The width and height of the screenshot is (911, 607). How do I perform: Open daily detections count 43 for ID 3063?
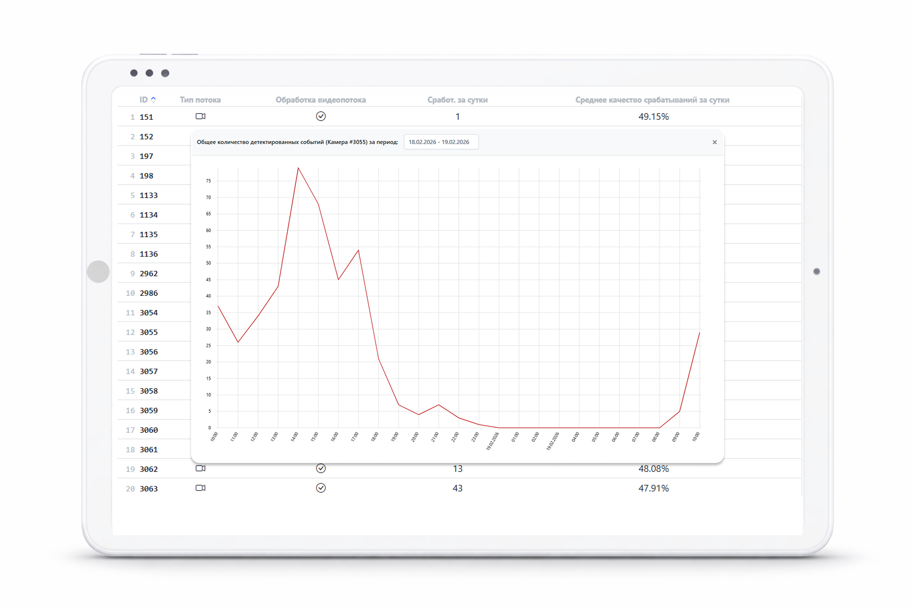click(x=457, y=488)
